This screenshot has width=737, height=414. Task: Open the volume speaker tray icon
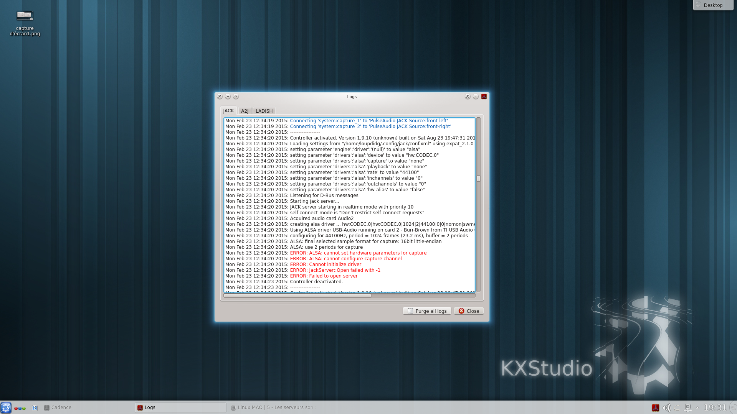666,408
